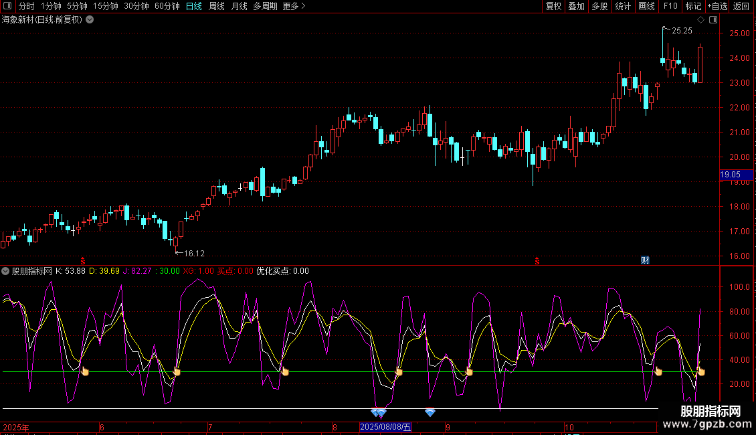Select the 1分钟 period

click(x=51, y=6)
